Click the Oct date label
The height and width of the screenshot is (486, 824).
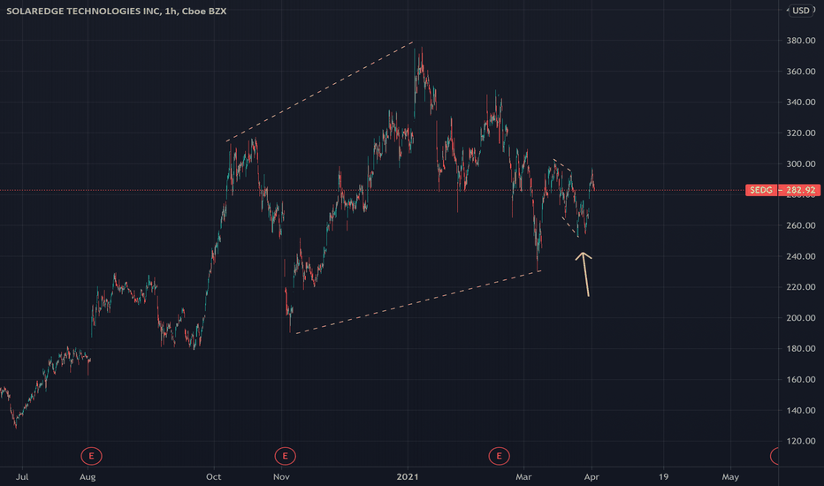(213, 477)
